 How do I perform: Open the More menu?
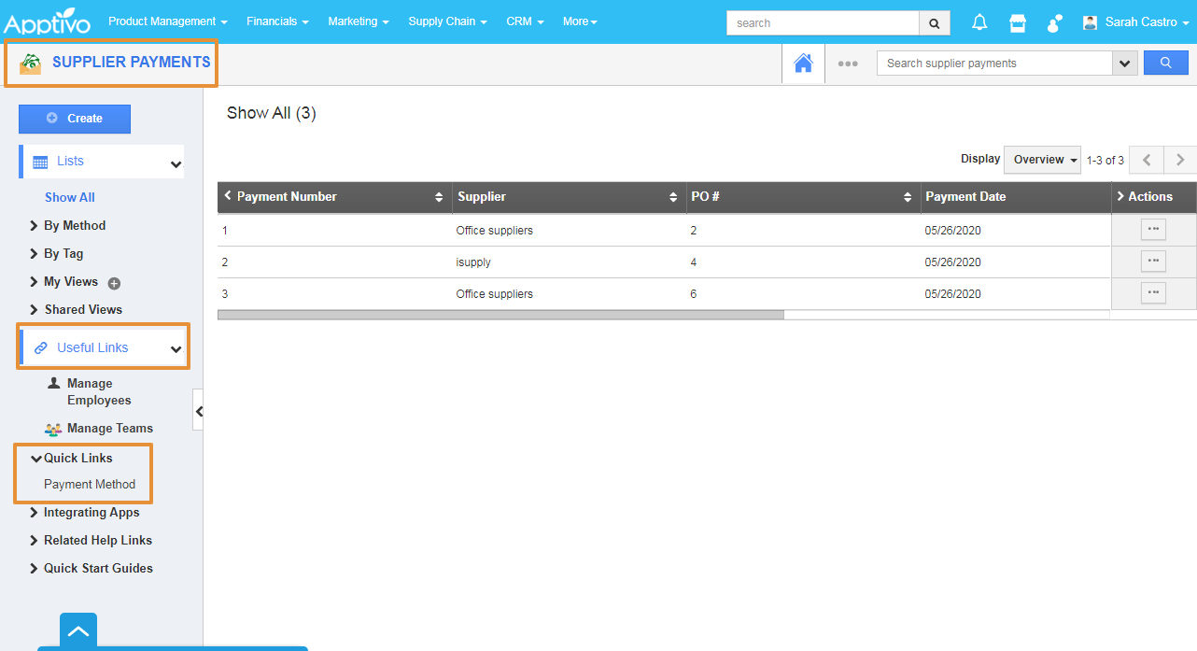[x=580, y=21]
